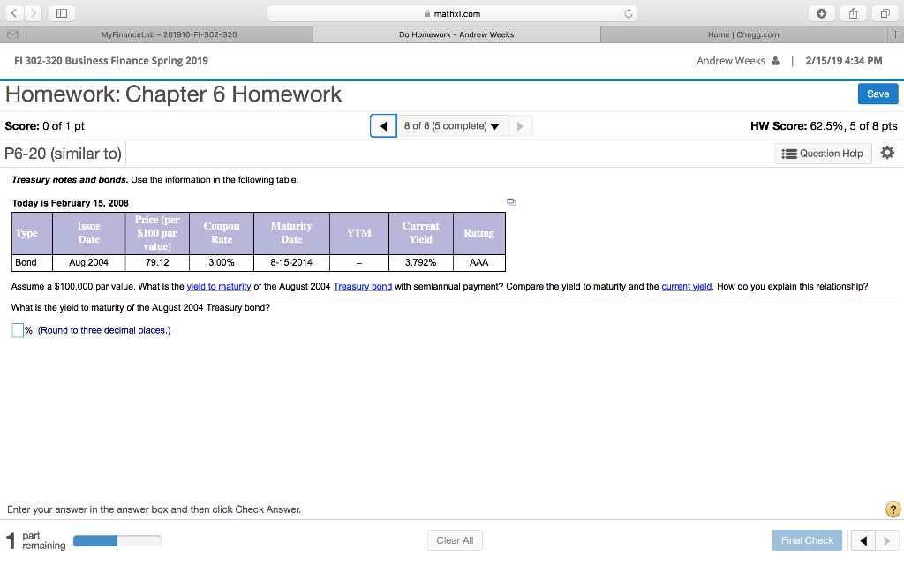Open the Question Help menu

pos(822,153)
